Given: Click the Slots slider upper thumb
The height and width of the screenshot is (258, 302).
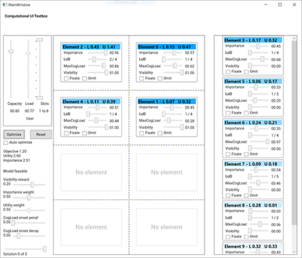Looking at the screenshot, I should (x=39, y=40).
